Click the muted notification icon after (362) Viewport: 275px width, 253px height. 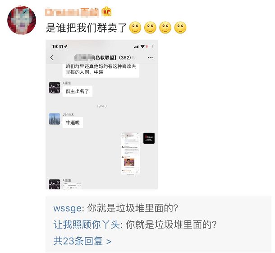pos(133,58)
